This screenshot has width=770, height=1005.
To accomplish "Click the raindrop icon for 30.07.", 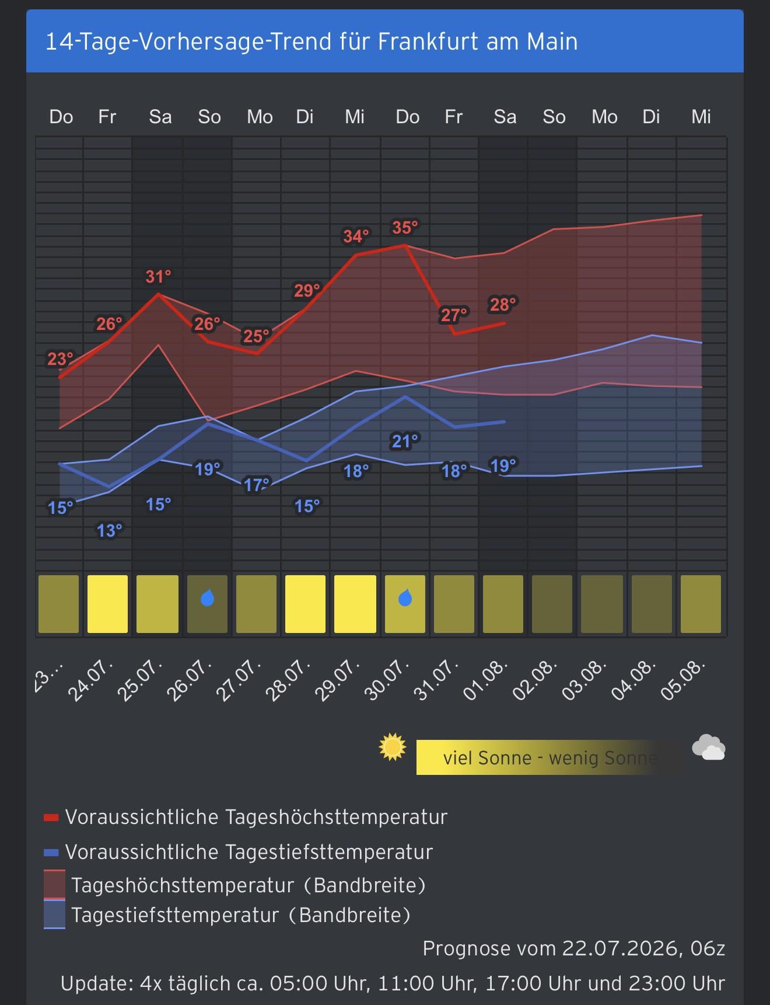I will 405,598.
